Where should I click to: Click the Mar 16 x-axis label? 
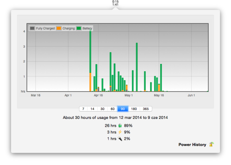tap(36, 96)
